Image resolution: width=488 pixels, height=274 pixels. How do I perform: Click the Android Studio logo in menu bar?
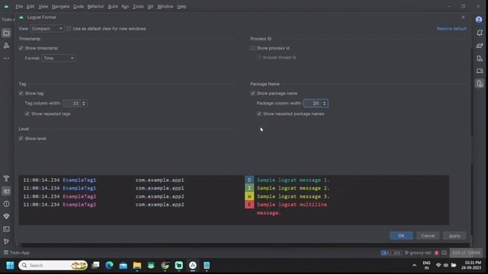(6, 6)
